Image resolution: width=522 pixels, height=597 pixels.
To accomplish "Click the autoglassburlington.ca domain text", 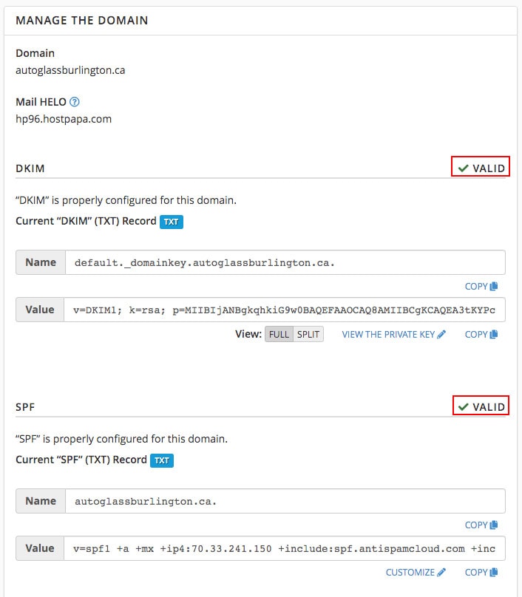I will (70, 70).
